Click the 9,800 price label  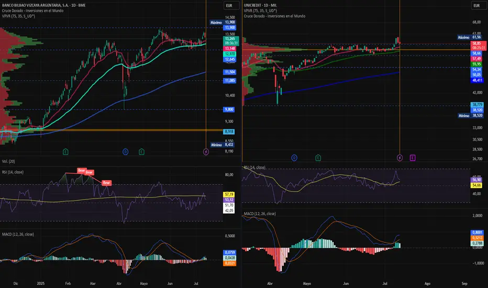click(229, 109)
